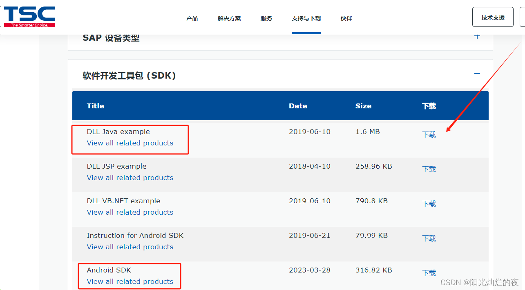Download the DLL JSP example

[x=429, y=169]
